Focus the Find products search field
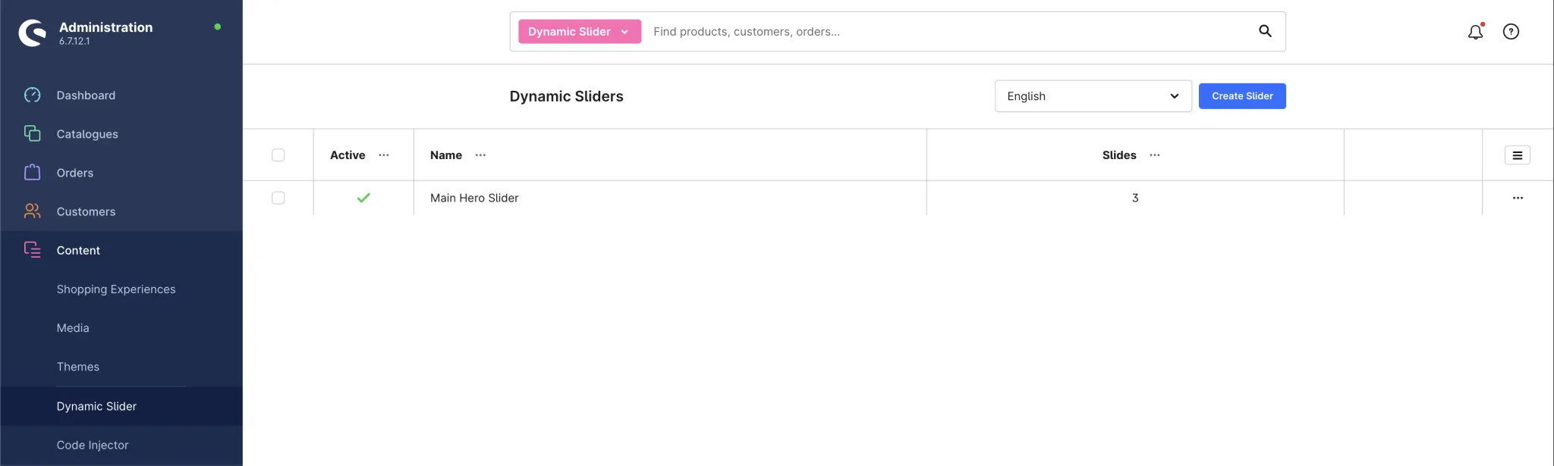 point(948,32)
